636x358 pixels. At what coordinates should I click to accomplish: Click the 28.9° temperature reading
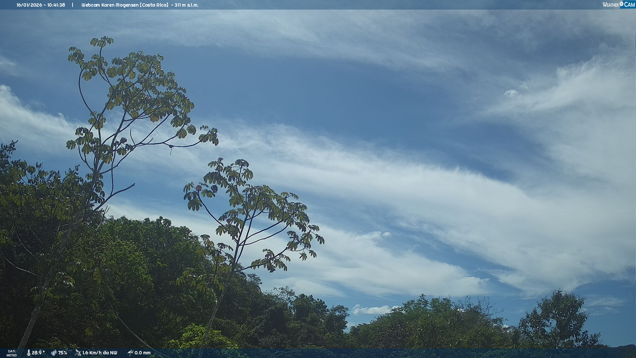click(38, 353)
